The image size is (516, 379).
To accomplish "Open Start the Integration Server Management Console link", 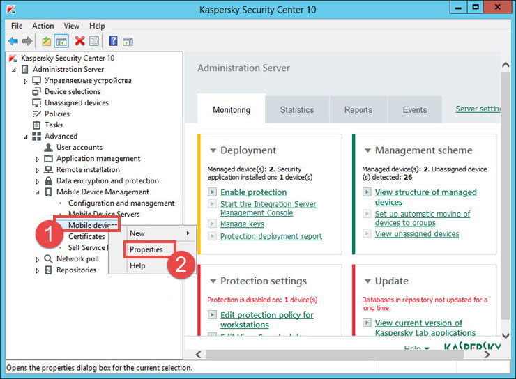I will [x=268, y=208].
